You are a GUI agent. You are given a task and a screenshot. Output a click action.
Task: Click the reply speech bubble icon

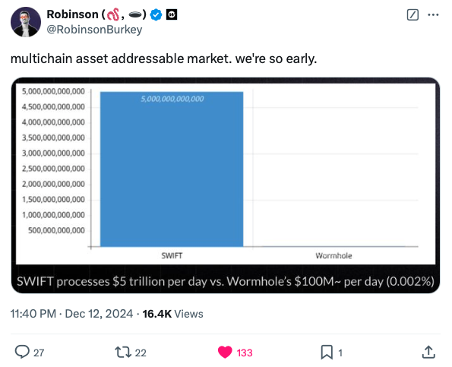click(22, 352)
